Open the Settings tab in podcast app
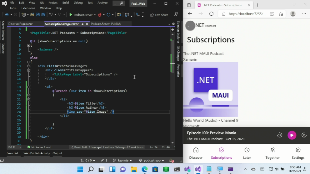310x174 pixels. point(298,153)
